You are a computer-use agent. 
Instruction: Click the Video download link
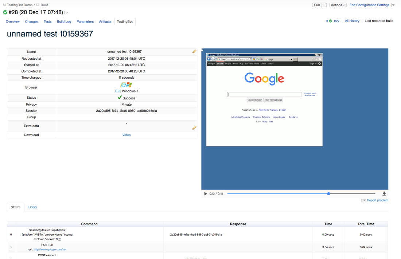[126, 135]
